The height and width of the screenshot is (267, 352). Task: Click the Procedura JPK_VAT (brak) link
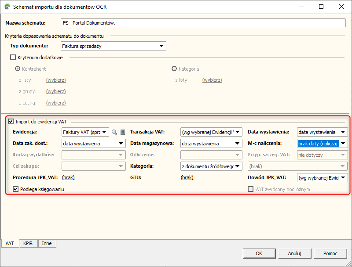point(68,177)
